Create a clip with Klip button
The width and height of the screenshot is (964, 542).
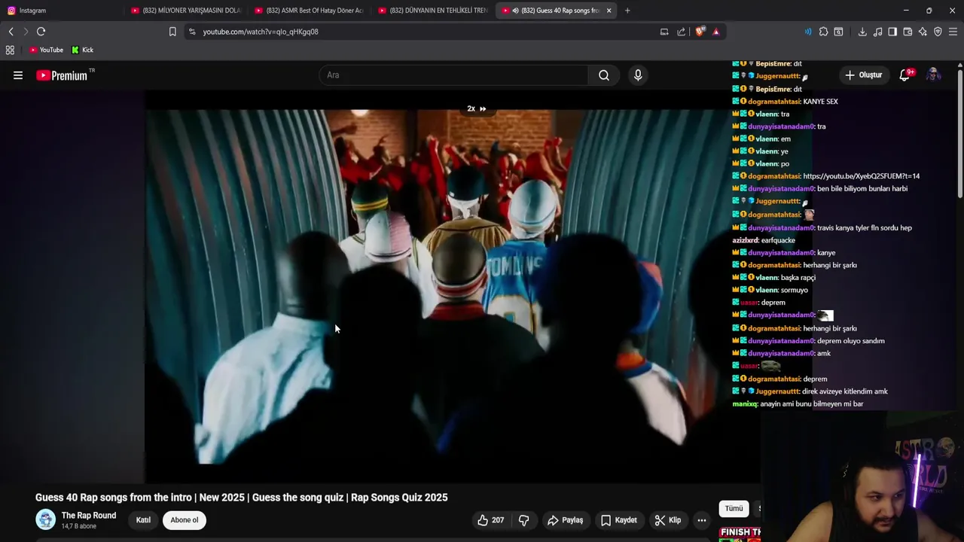668,520
